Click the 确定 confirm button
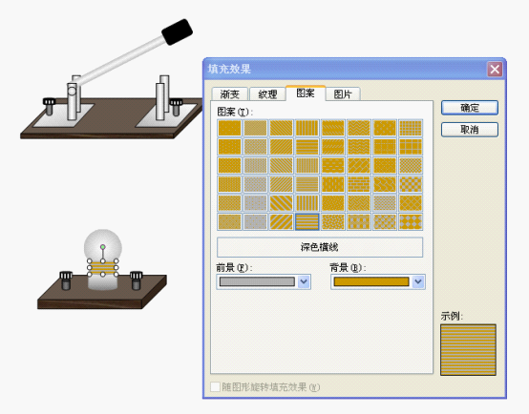529x414 pixels. pyautogui.click(x=470, y=108)
